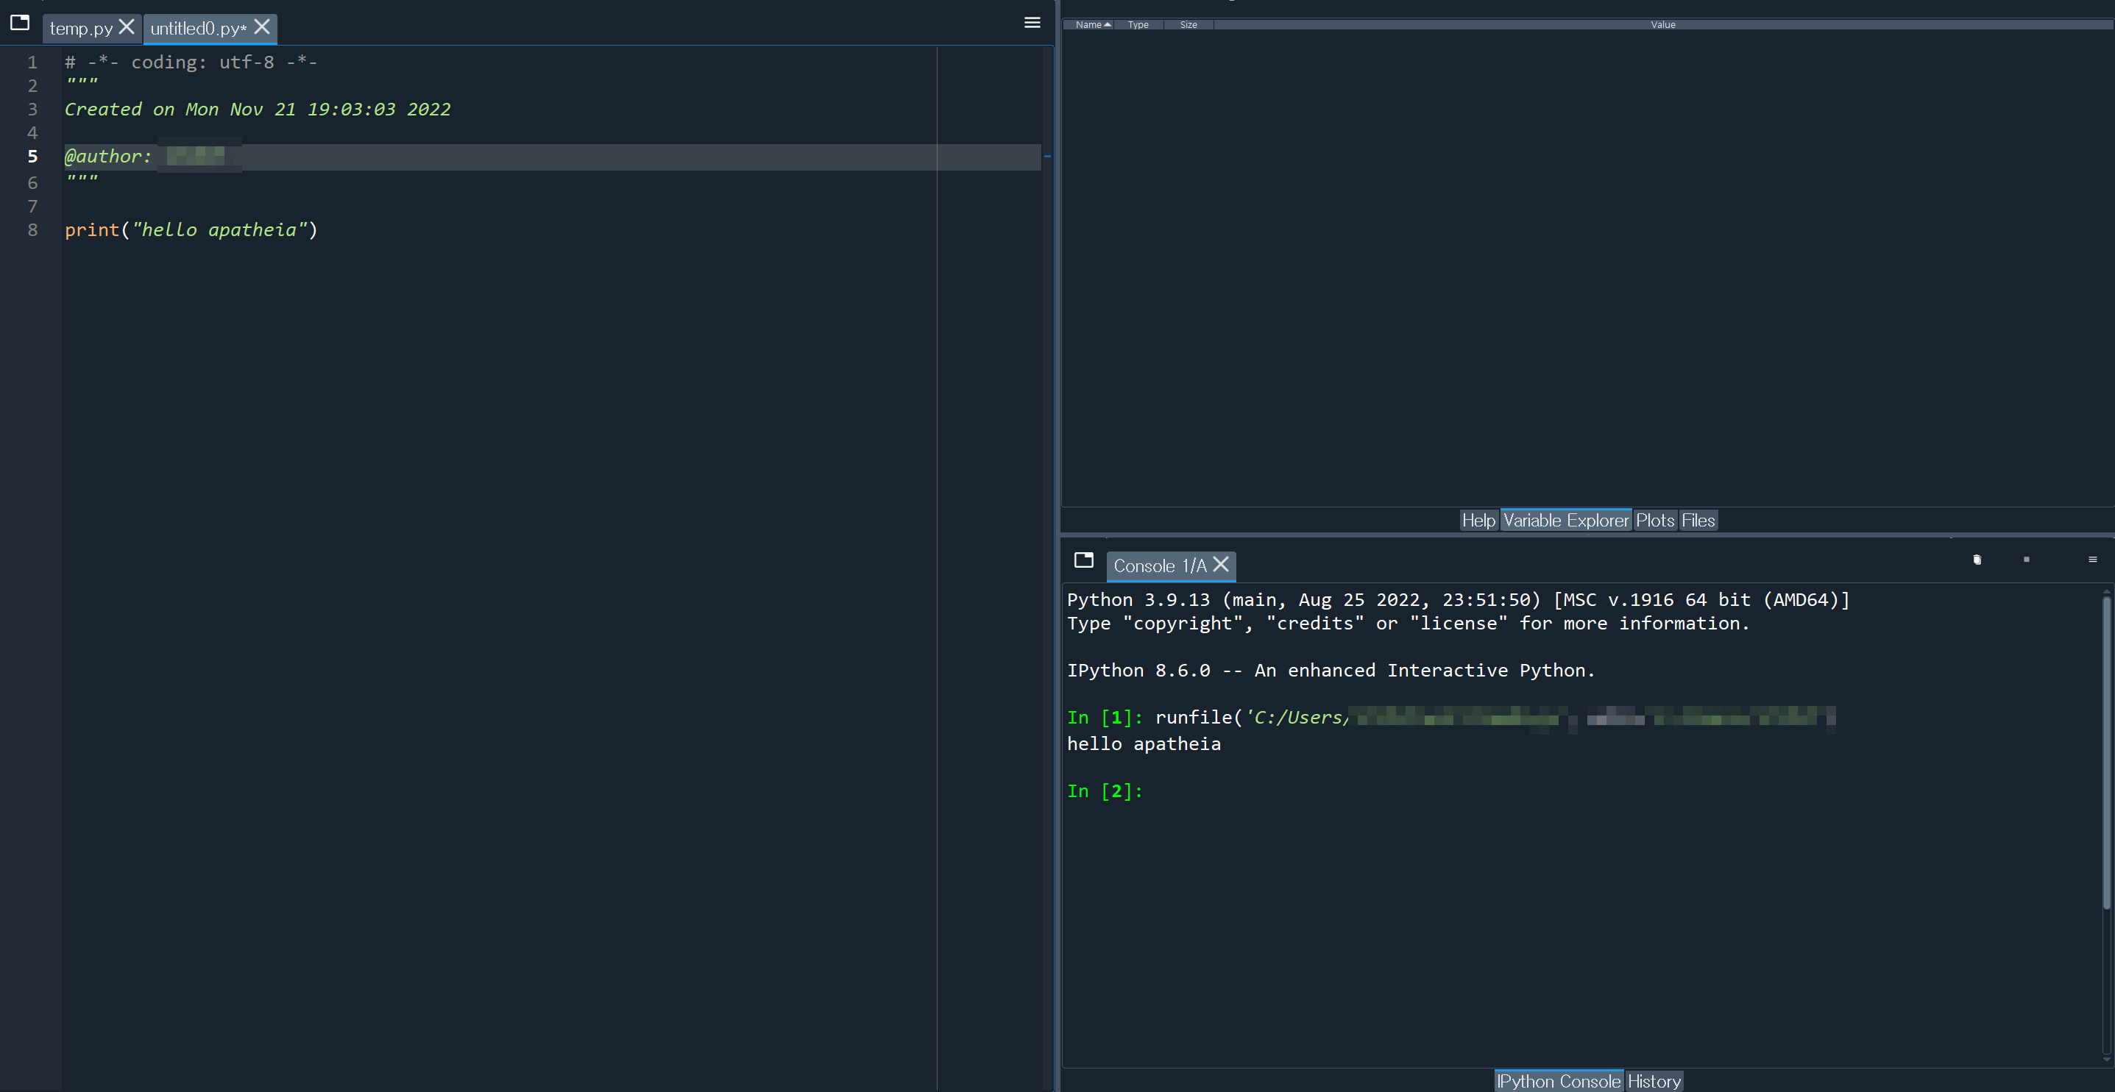Close the Console 1/A tab
The image size is (2115, 1092).
(1221, 565)
